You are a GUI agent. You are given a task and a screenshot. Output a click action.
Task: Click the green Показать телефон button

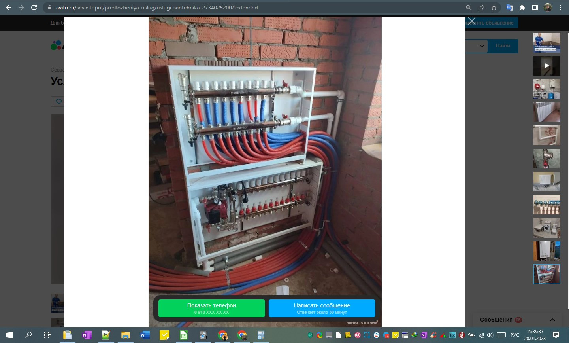click(212, 308)
